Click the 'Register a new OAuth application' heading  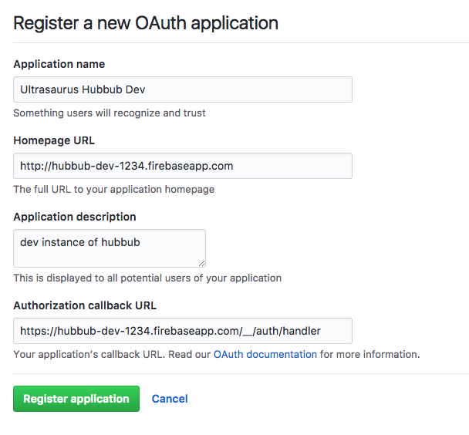coord(146,23)
